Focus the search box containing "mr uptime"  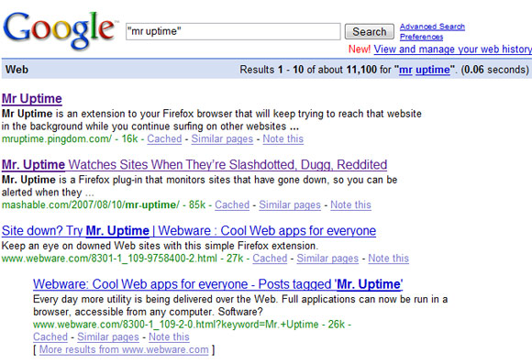233,31
